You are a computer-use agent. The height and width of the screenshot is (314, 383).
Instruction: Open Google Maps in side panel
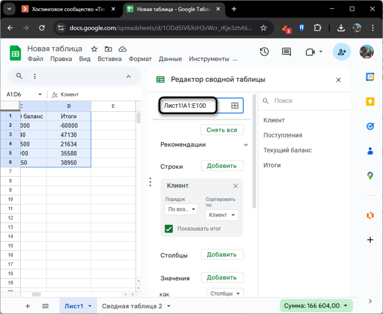click(370, 175)
